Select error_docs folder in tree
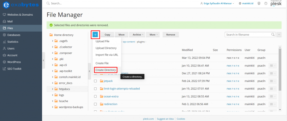This screenshot has width=287, height=121. point(66,83)
